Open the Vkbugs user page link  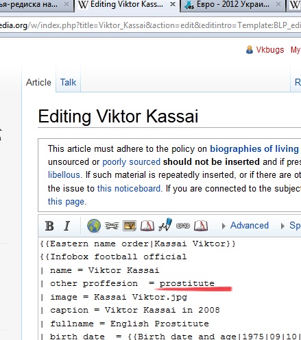pos(269,50)
